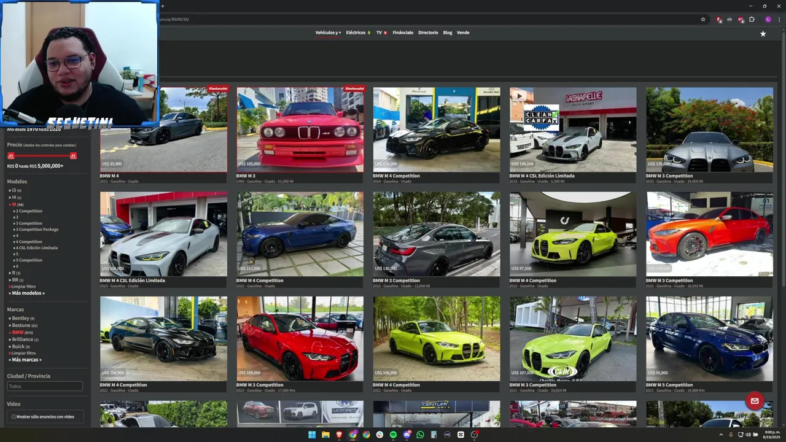Click Limpiar filtro under Modelos
This screenshot has width=786, height=442.
click(x=22, y=287)
